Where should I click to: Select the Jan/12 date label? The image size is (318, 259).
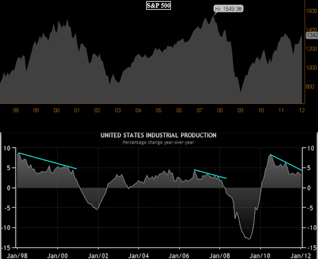301,256
